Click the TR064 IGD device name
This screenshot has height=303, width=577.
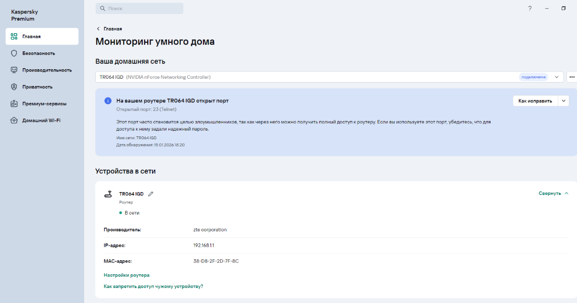coord(131,194)
